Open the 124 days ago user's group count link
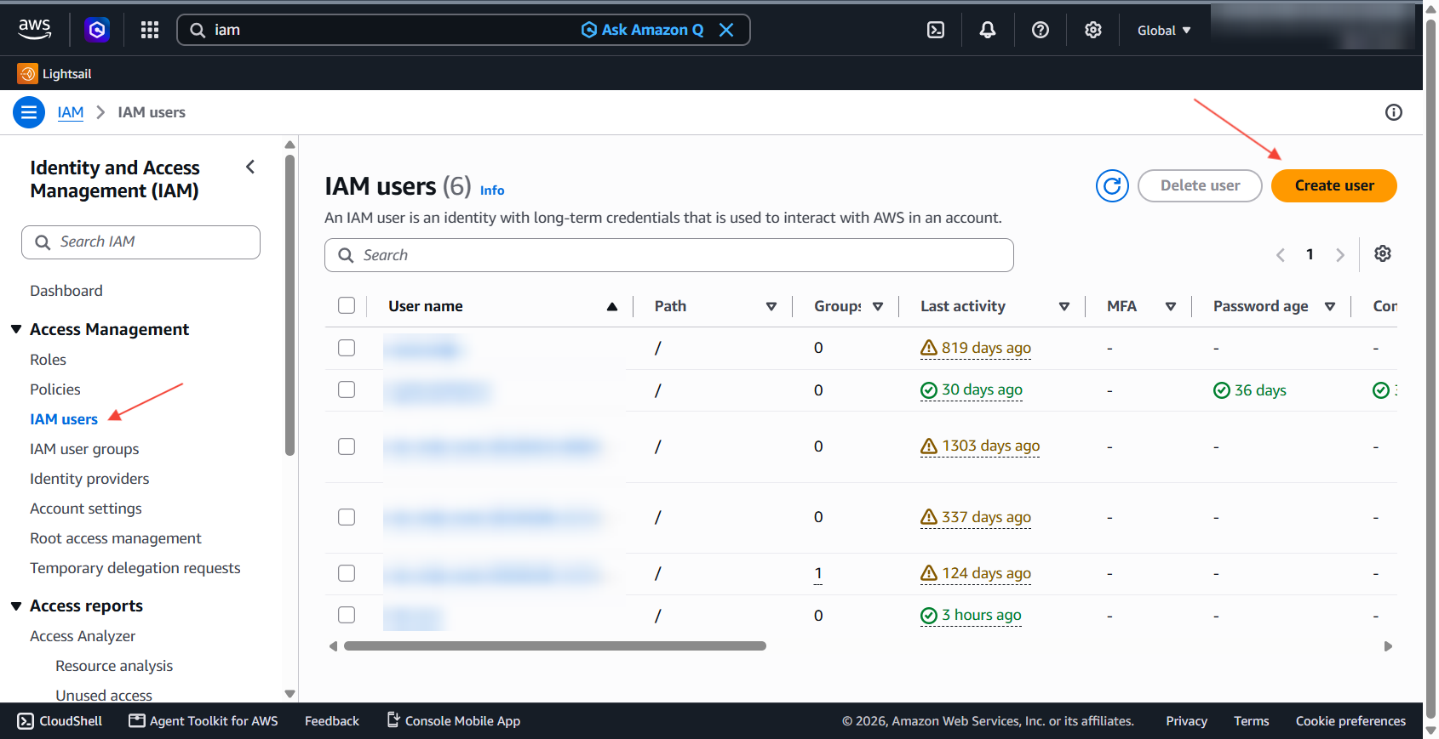This screenshot has width=1439, height=739. click(x=818, y=573)
